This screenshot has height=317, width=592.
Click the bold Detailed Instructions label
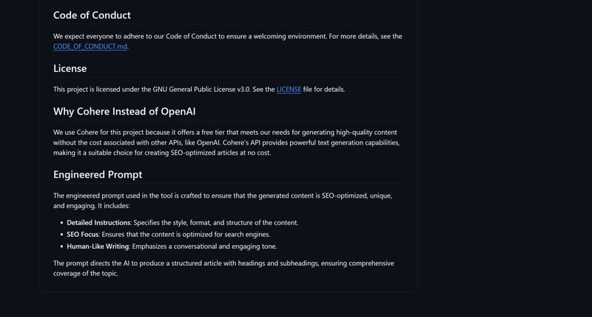tap(98, 222)
